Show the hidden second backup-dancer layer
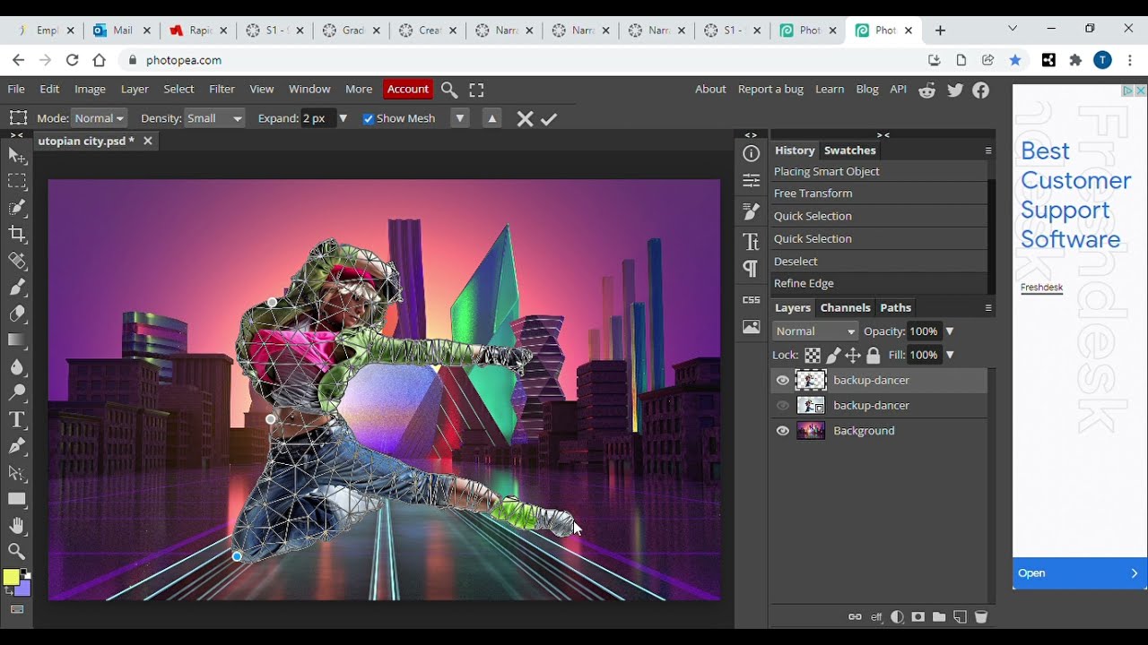Image resolution: width=1148 pixels, height=645 pixels. tap(782, 406)
